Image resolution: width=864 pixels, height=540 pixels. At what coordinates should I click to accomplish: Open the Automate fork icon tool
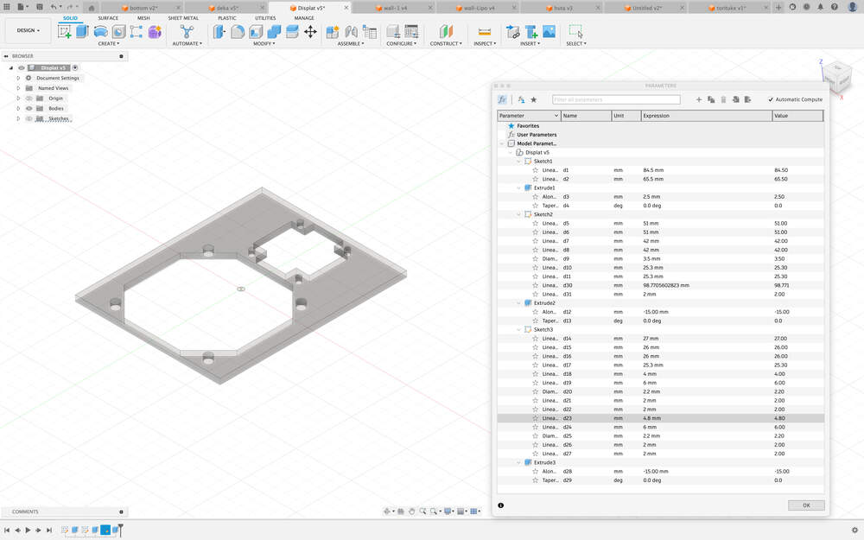click(187, 31)
